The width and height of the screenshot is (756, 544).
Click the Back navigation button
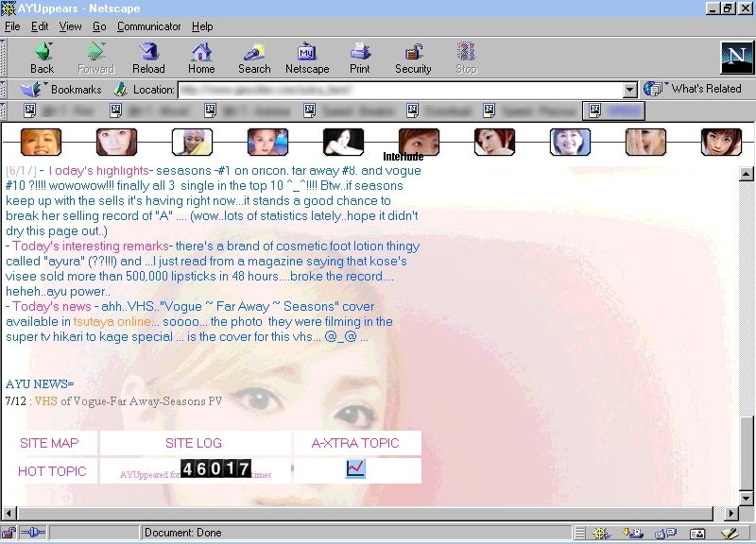[x=42, y=58]
